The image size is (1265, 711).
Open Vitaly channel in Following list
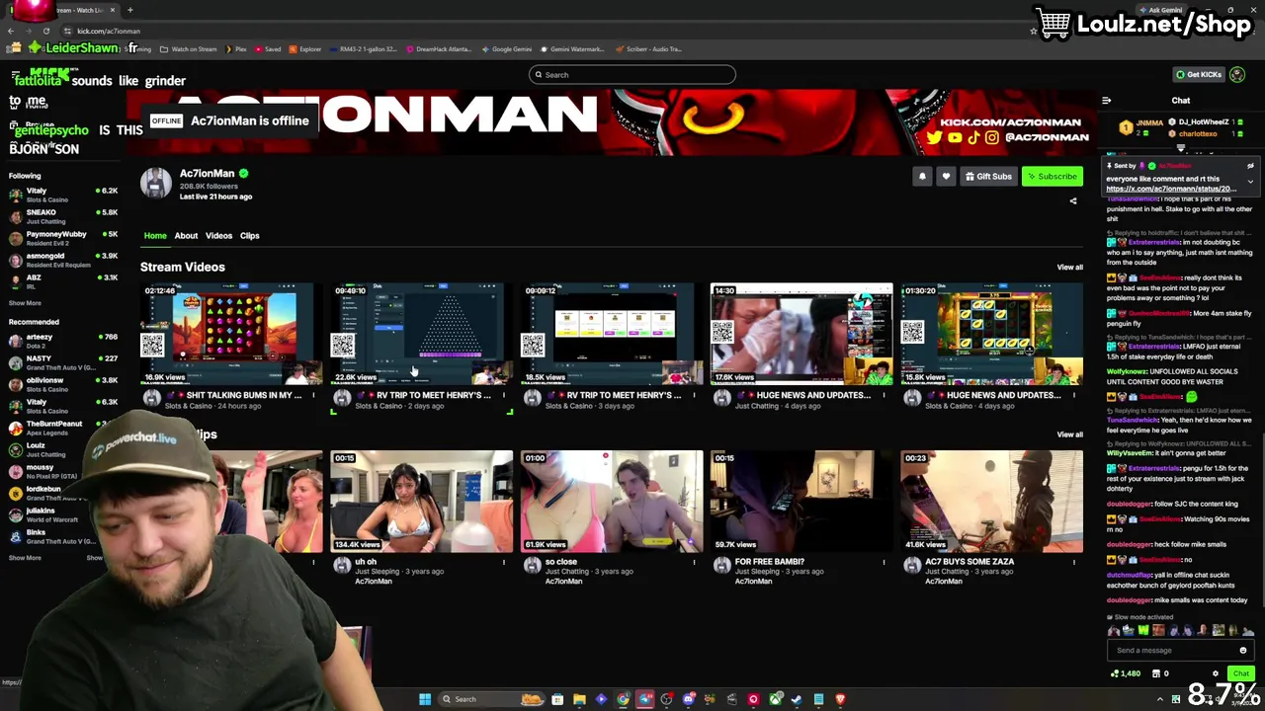coord(63,196)
